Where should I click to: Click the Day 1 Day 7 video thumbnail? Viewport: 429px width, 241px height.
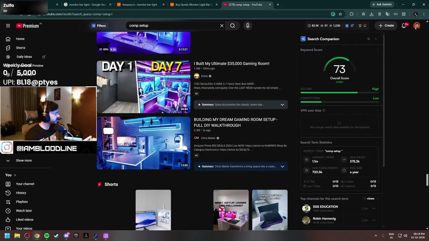143,87
